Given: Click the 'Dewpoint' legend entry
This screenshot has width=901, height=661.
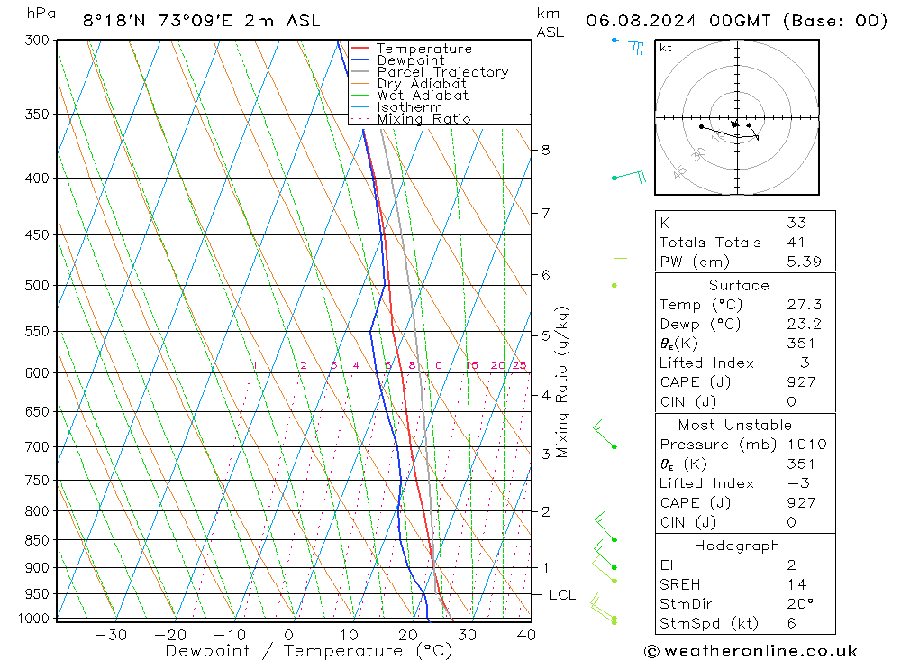Looking at the screenshot, I should [x=411, y=60].
